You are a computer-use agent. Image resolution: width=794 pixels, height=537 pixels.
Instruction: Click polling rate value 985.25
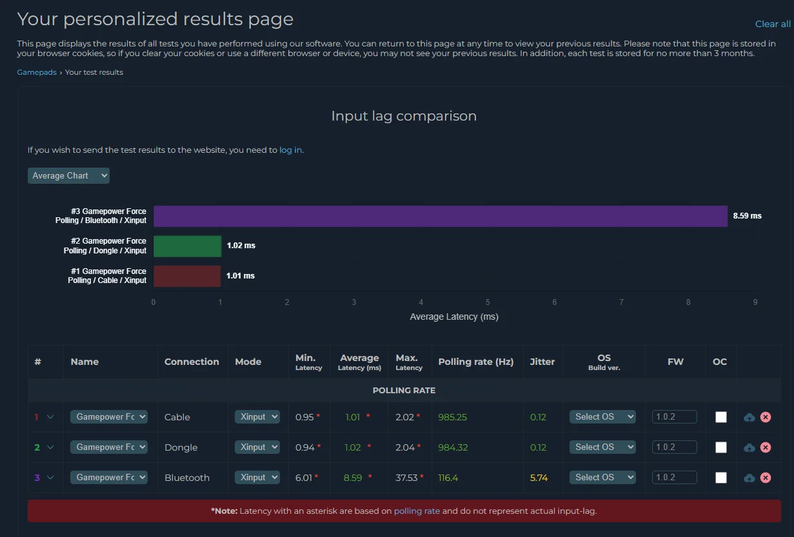[x=452, y=417]
